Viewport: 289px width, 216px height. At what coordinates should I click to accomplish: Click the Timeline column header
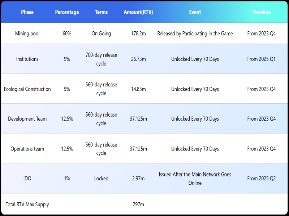coord(262,12)
